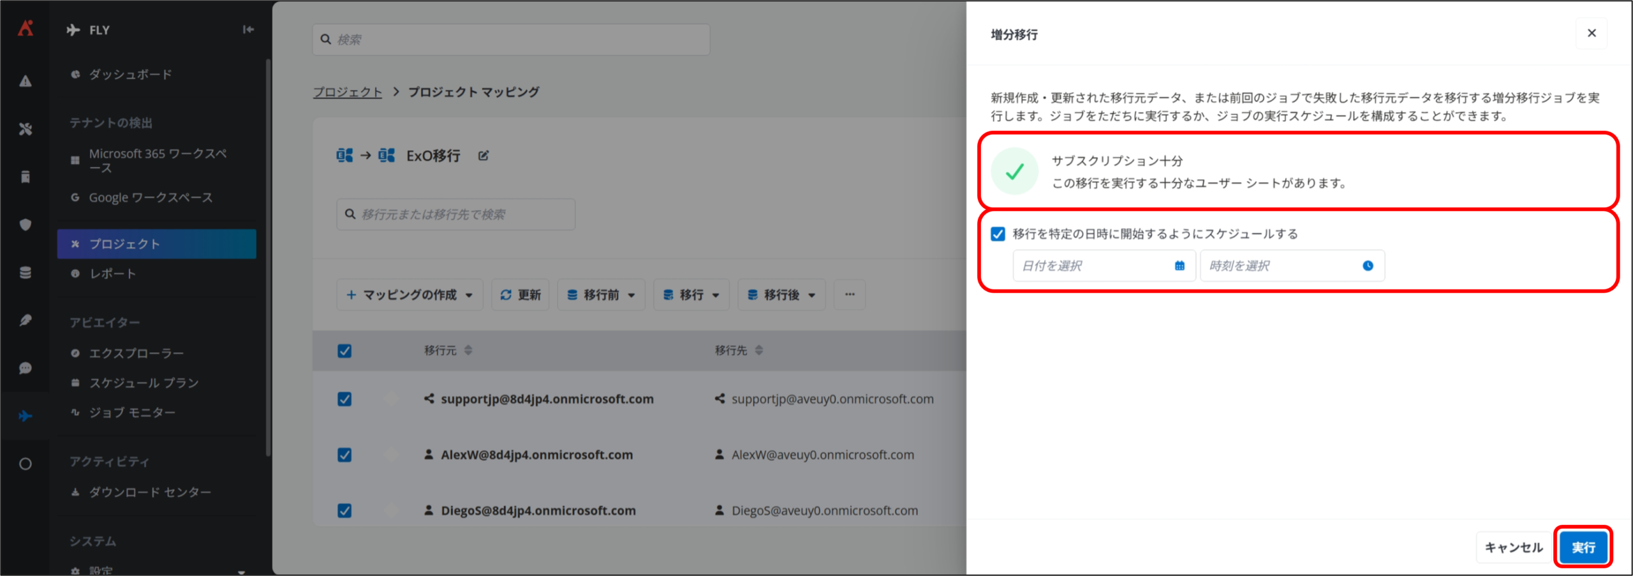Click the calendar icon in date picker

(x=1179, y=266)
